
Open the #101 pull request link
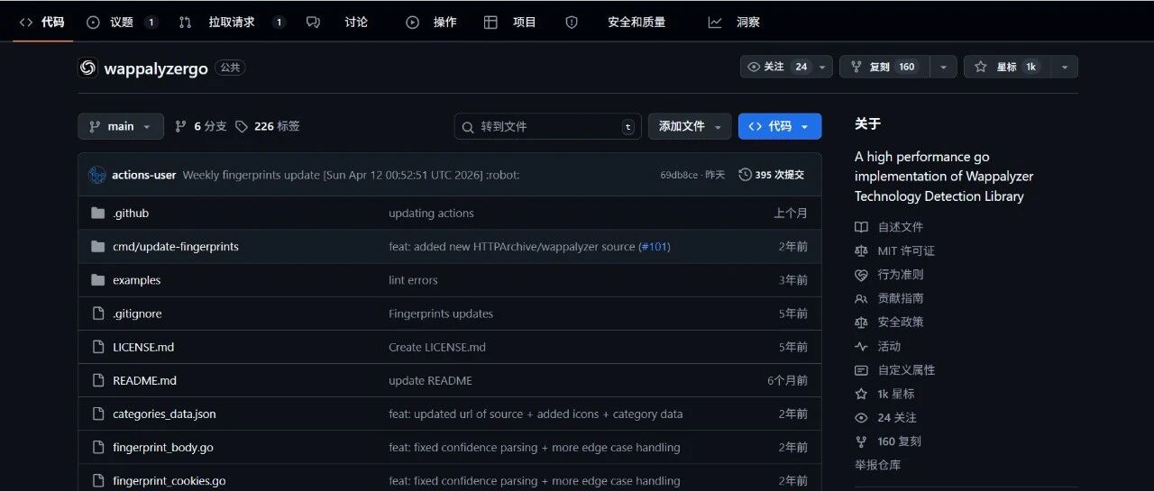coord(655,247)
